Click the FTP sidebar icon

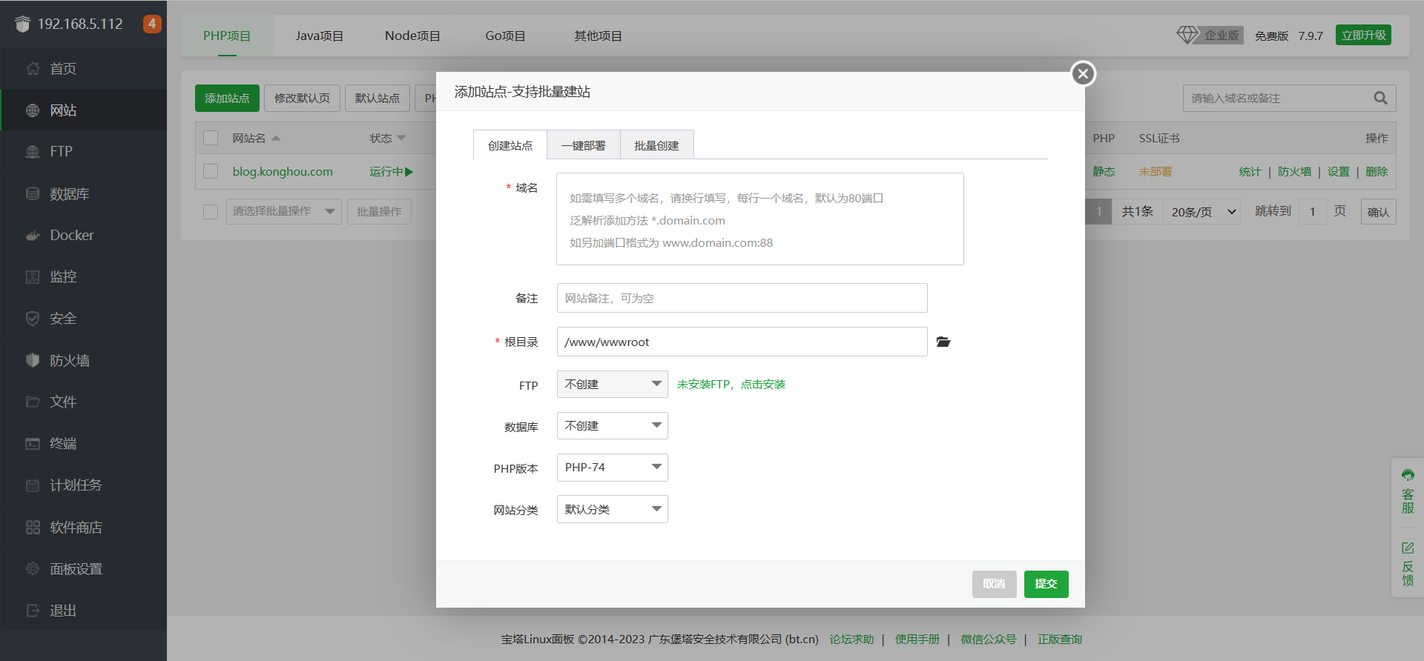pyautogui.click(x=33, y=152)
